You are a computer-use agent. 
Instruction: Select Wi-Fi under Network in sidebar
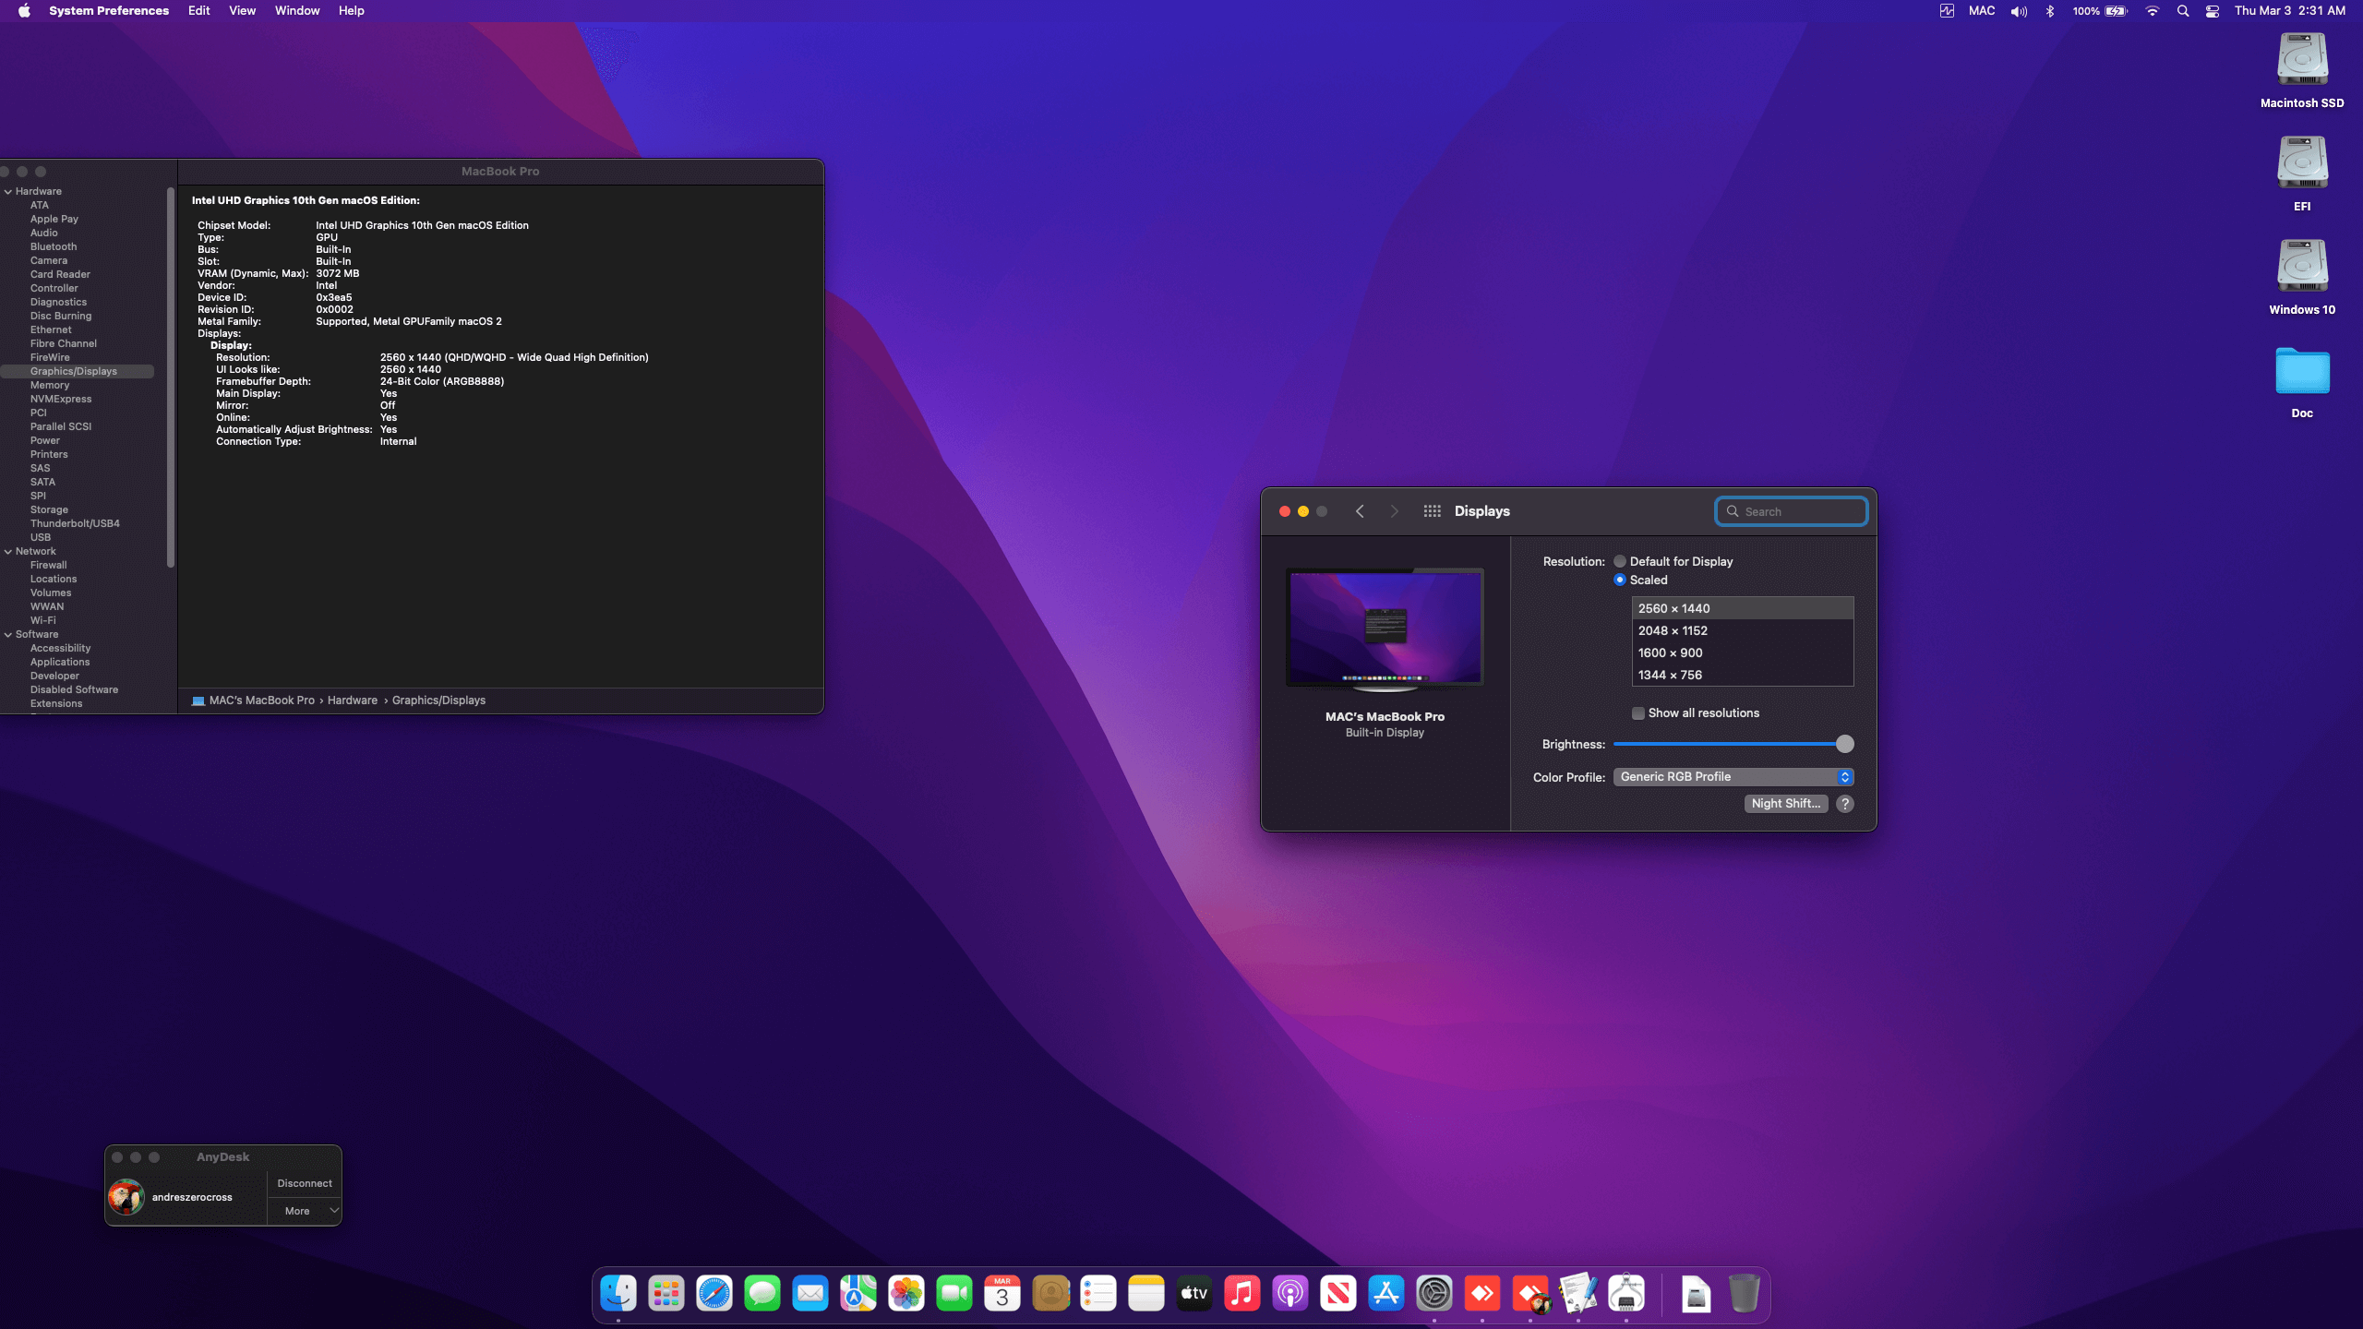(42, 620)
